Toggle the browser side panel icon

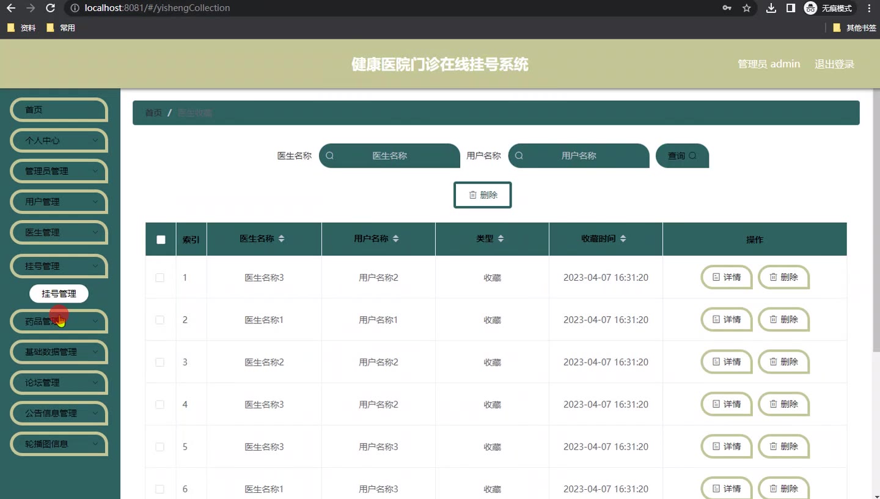coord(791,8)
